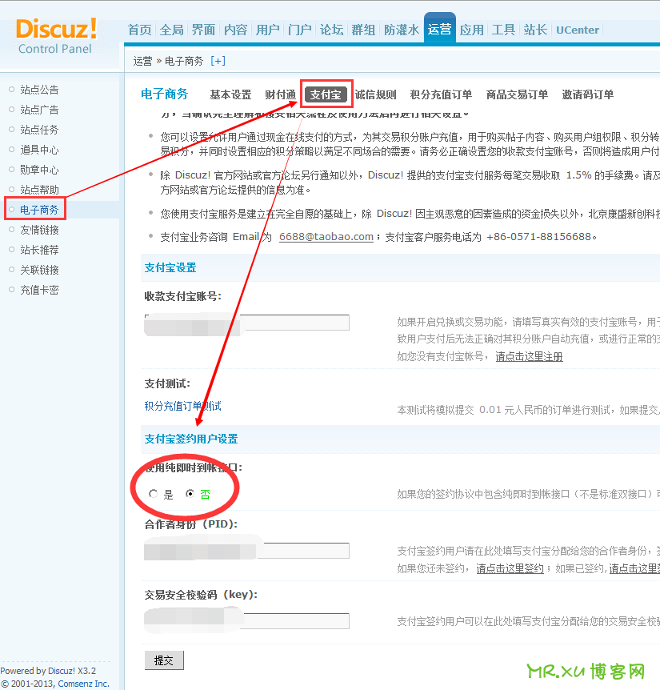Open 勋章中心 in the sidebar

click(x=39, y=170)
